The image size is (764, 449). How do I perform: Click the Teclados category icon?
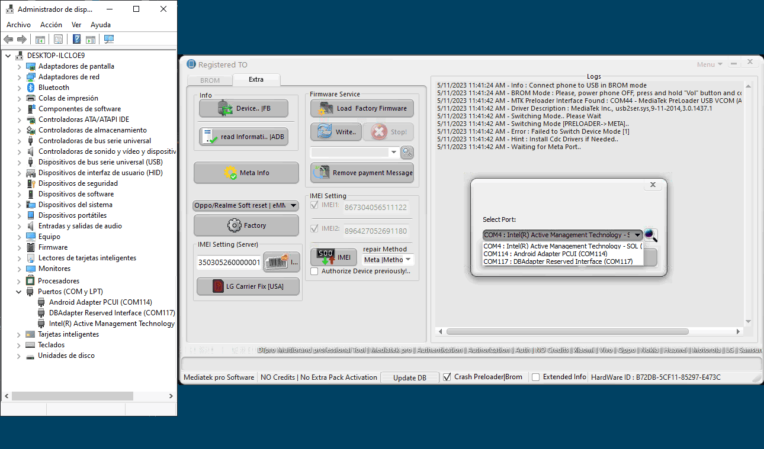(31, 345)
